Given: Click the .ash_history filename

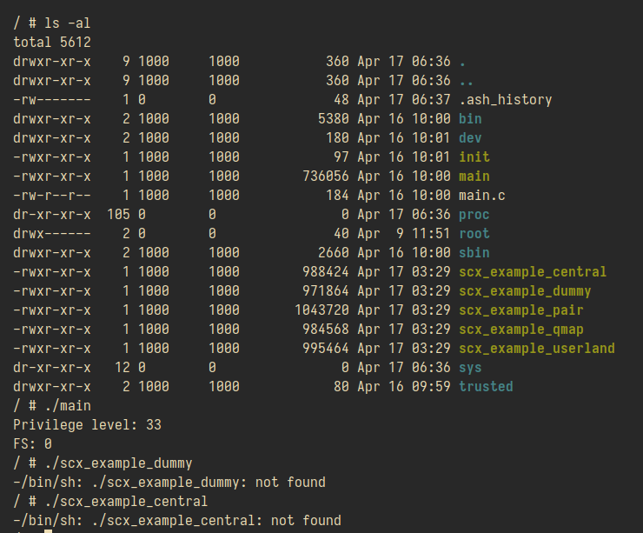Looking at the screenshot, I should [x=505, y=100].
